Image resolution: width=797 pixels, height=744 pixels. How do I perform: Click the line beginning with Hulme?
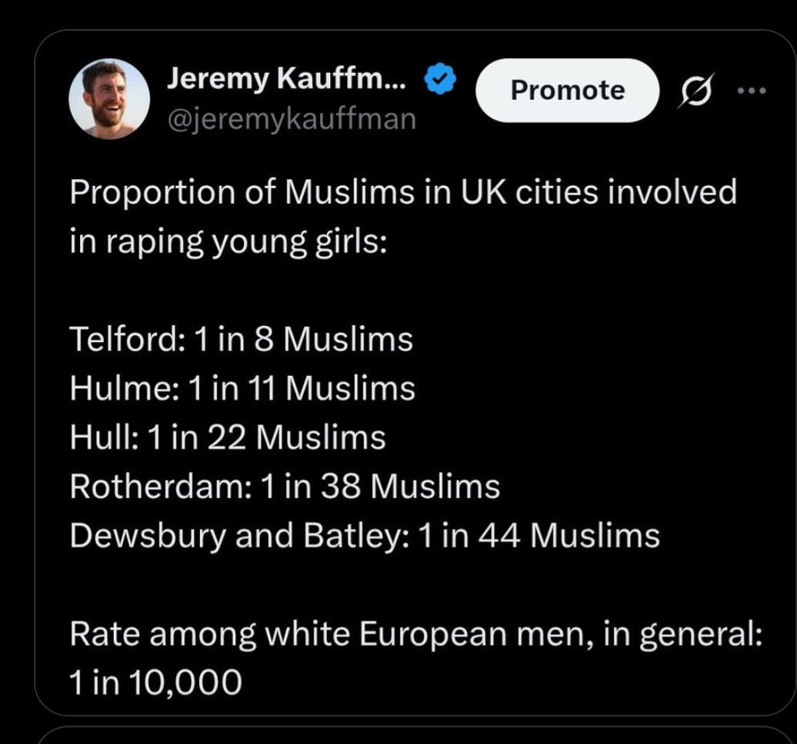[x=242, y=388]
